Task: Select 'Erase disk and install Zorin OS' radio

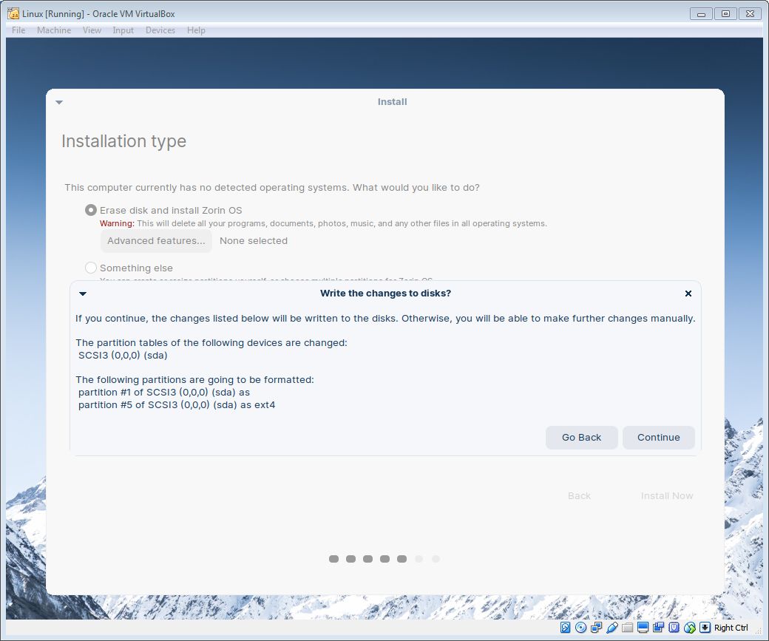Action: point(91,210)
